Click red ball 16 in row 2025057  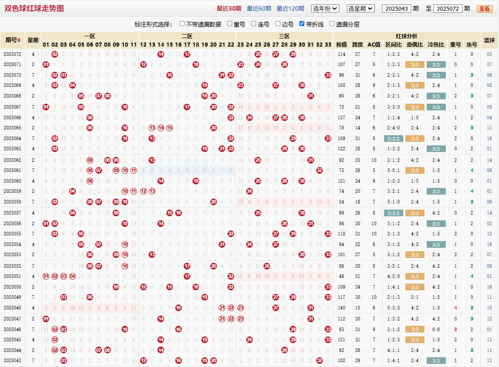[179, 213]
